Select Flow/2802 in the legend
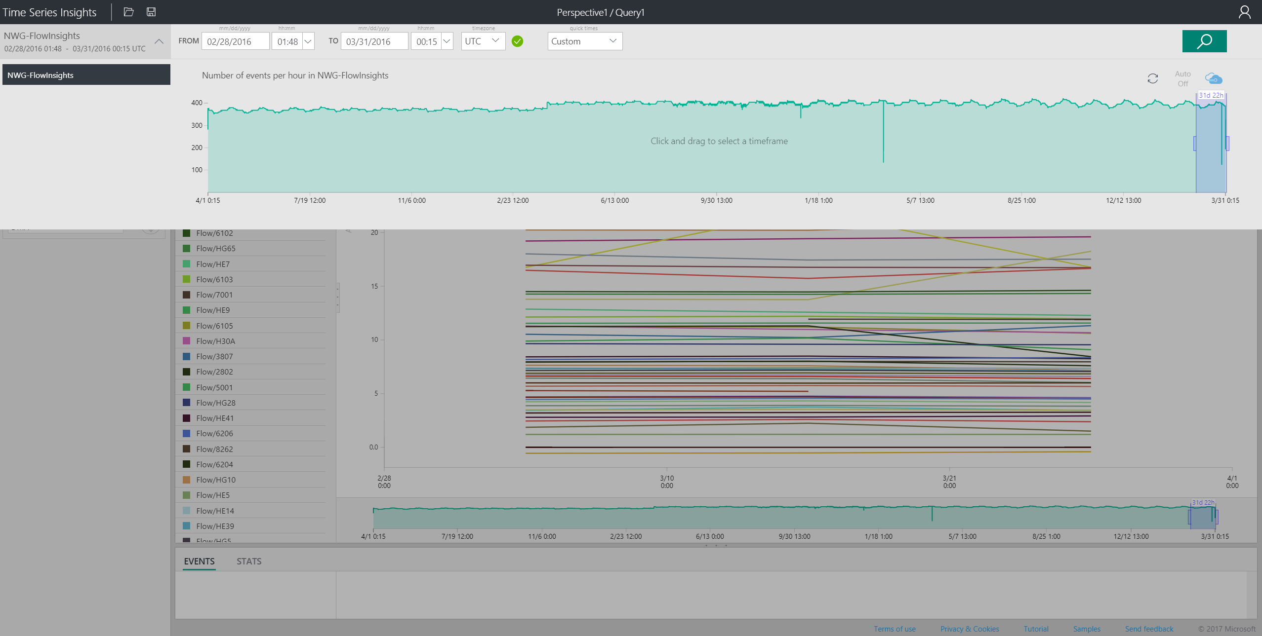The width and height of the screenshot is (1262, 636). tap(250, 372)
